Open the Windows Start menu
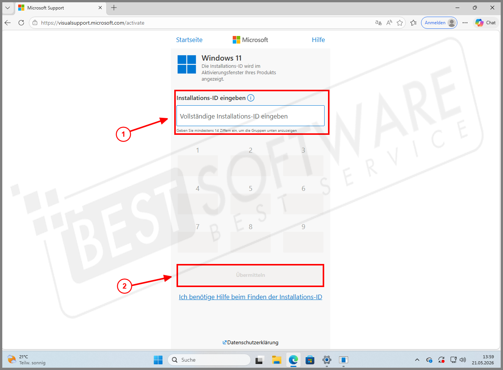Screen dimensions: 503x370 (x=158, y=360)
